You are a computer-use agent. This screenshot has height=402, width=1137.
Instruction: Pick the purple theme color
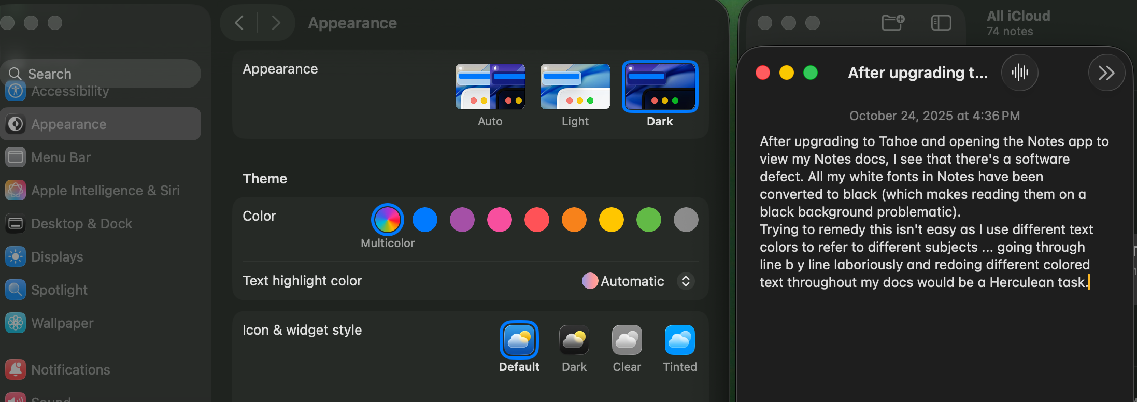pos(462,220)
